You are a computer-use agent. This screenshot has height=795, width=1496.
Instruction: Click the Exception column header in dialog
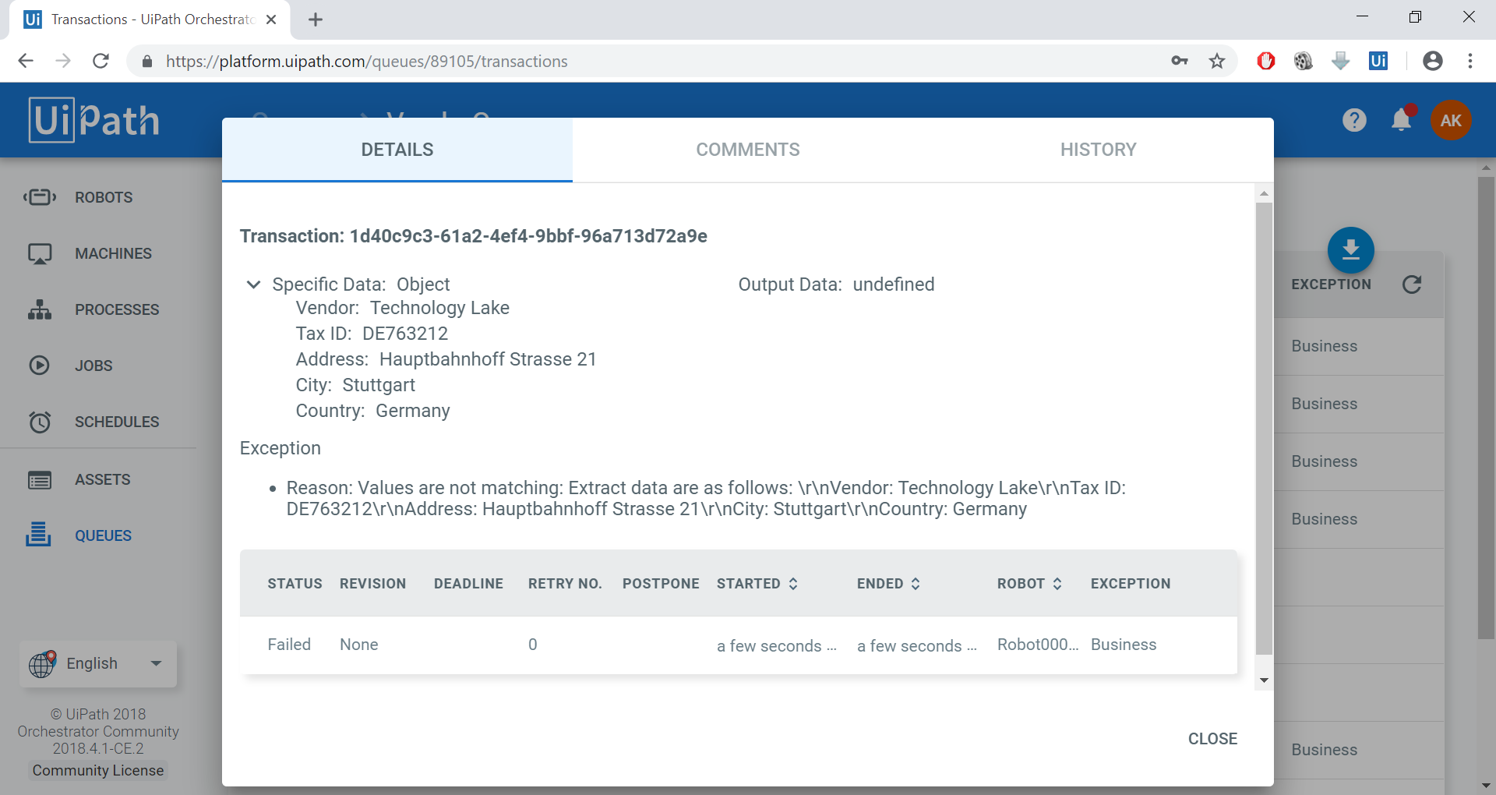1131,584
